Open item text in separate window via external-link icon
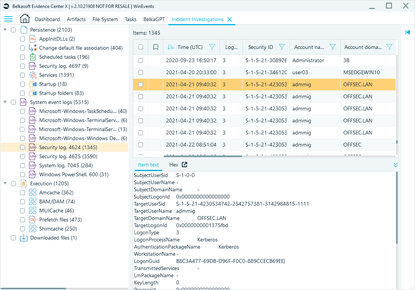This screenshot has width=415, height=290. [x=185, y=165]
